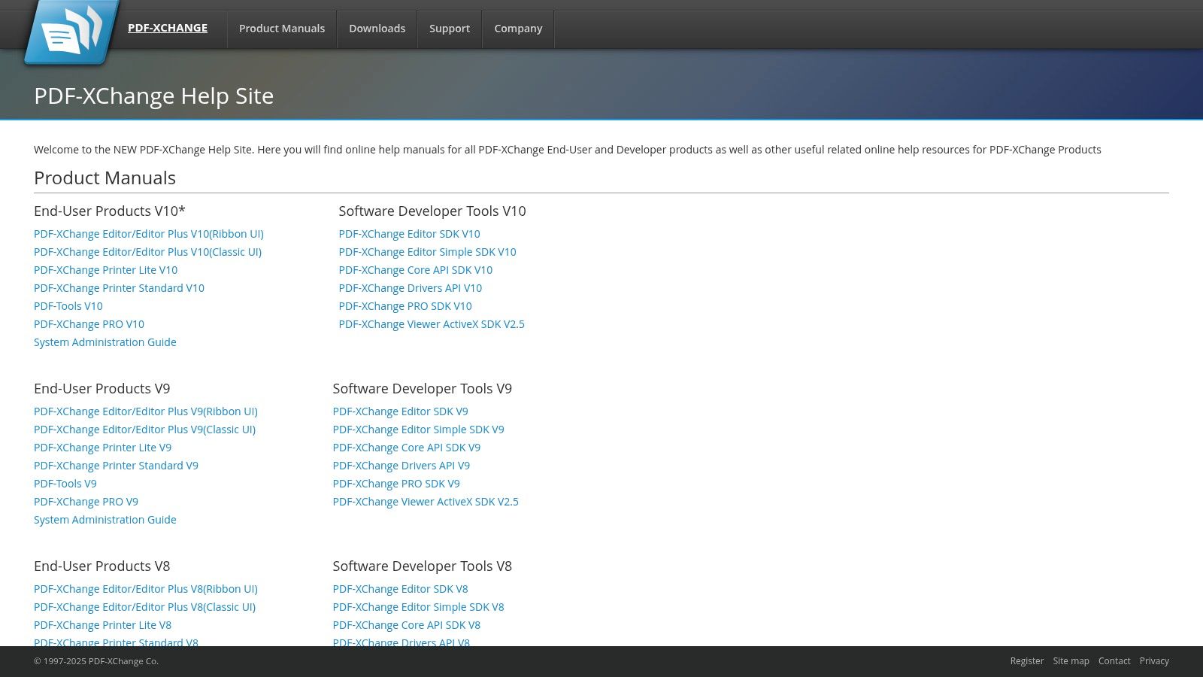Open PDF-XChange Editor/Editor Plus V10(Ribbon UI) manual
The image size is (1203, 677).
coord(148,234)
